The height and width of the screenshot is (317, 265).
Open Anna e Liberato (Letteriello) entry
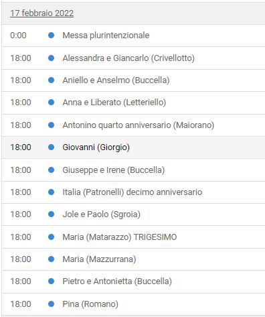(114, 103)
